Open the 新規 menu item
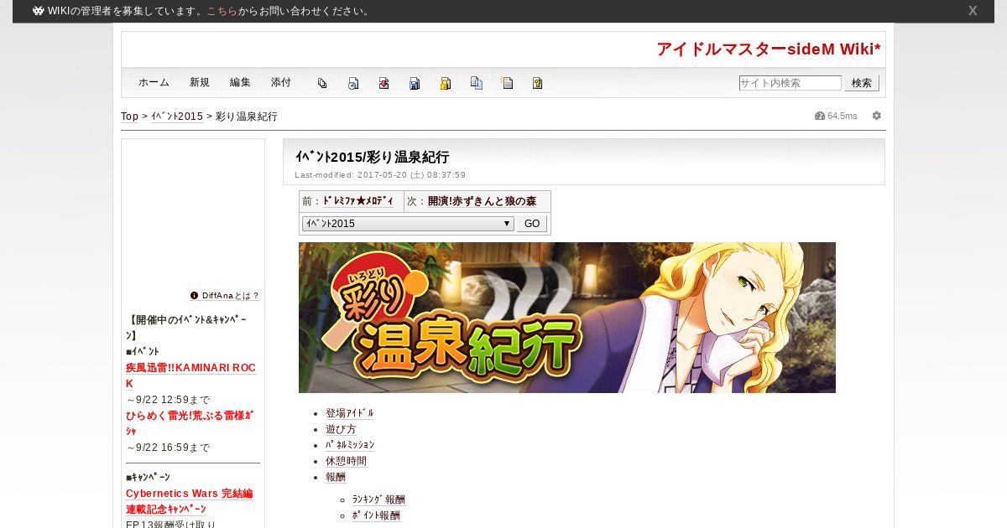The height and width of the screenshot is (528, 1007). pyautogui.click(x=200, y=82)
